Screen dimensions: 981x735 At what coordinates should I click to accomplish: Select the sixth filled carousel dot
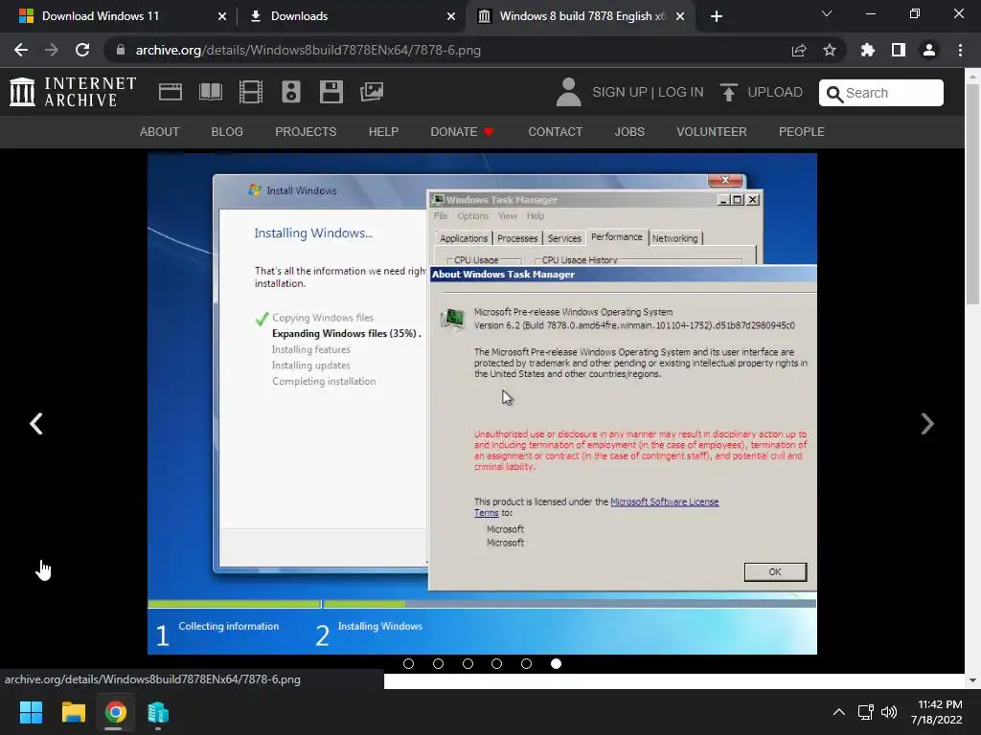coord(556,664)
